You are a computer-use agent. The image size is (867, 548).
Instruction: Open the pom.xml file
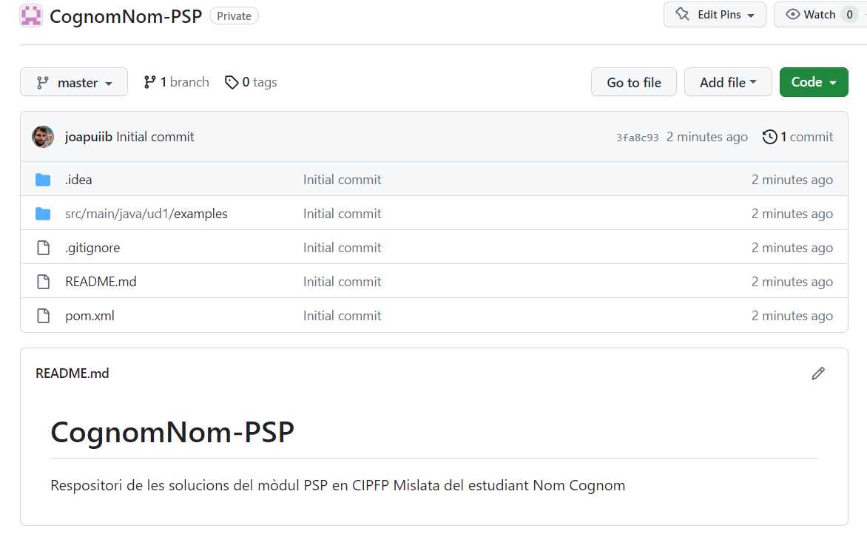[x=90, y=316]
